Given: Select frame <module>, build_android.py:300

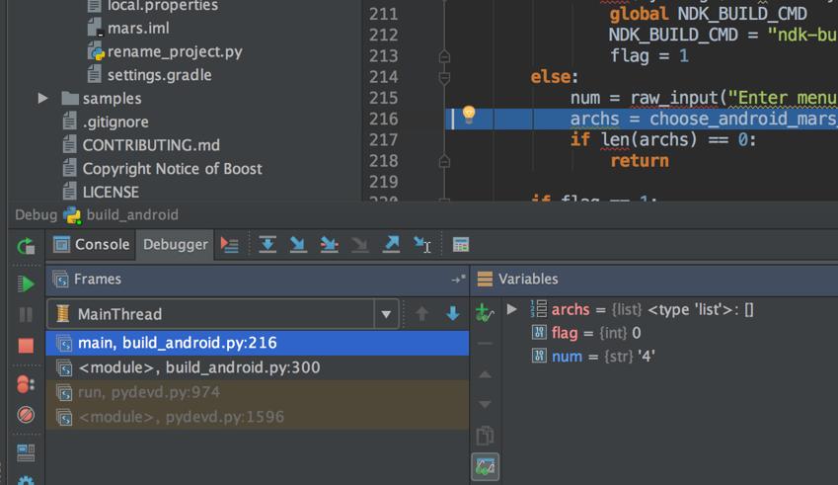Looking at the screenshot, I should click(257, 367).
